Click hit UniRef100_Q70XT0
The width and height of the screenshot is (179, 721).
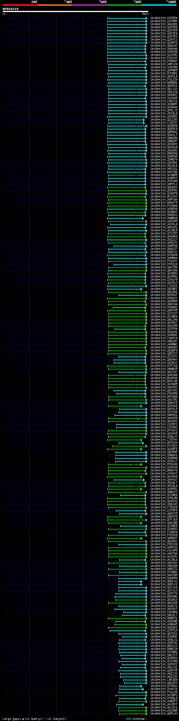[x=164, y=357]
